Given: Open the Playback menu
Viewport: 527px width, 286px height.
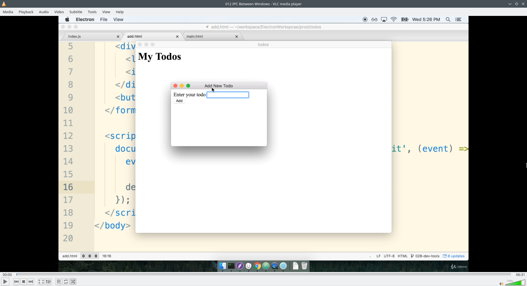Looking at the screenshot, I should tap(26, 12).
